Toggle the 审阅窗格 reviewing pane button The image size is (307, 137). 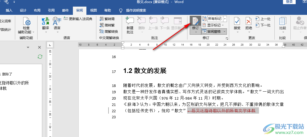(212, 31)
